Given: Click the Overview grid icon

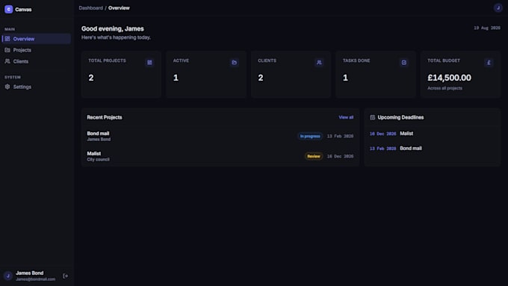Looking at the screenshot, I should 7,39.
